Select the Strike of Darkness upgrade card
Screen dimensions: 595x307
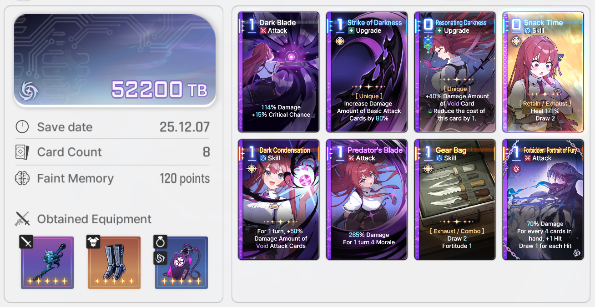point(367,72)
